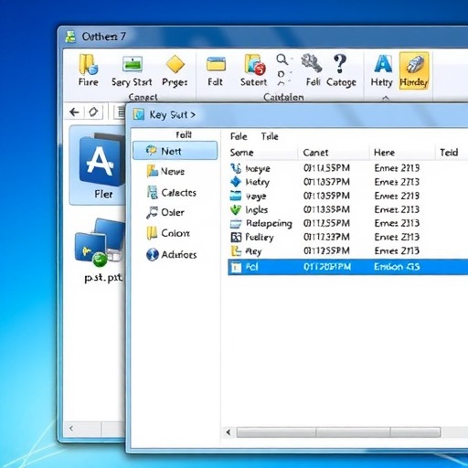Select the Ralapeing file name
The height and width of the screenshot is (468, 468).
(269, 224)
